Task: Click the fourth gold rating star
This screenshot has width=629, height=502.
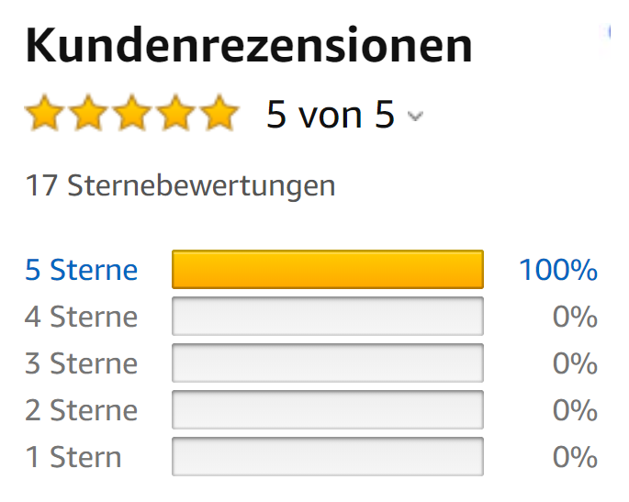Action: (x=175, y=113)
